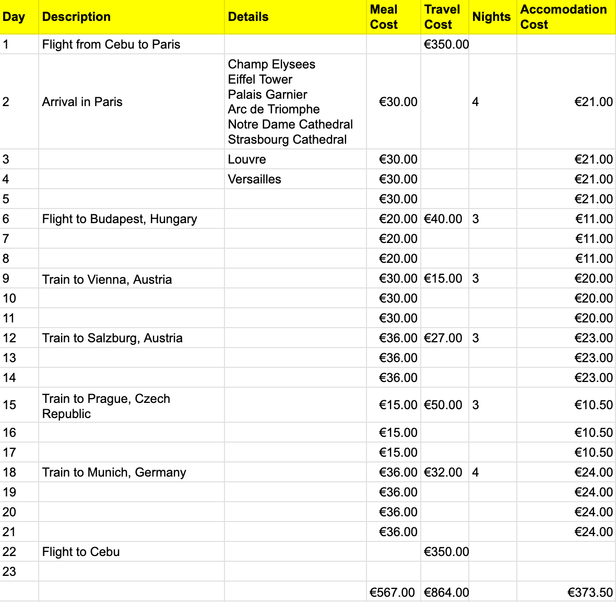The width and height of the screenshot is (616, 602).
Task: Select the Nights column header
Action: pyautogui.click(x=492, y=17)
